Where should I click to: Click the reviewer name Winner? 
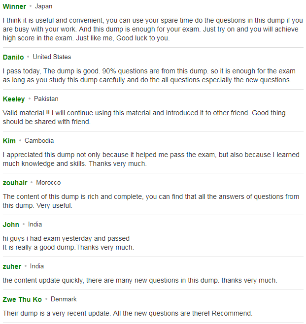(x=14, y=6)
